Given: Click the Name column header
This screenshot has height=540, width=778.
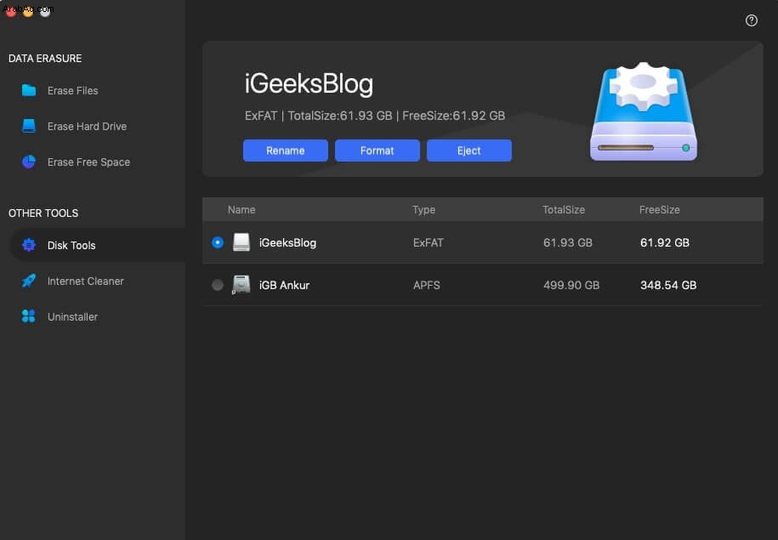Looking at the screenshot, I should [241, 209].
